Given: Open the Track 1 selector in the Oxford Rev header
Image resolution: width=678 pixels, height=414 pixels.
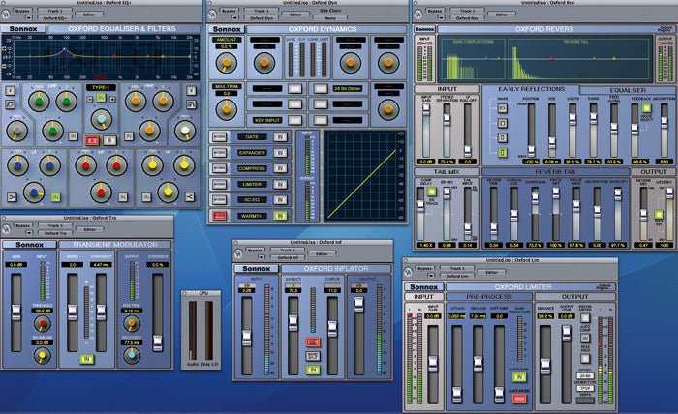Looking at the screenshot, I should point(467,11).
